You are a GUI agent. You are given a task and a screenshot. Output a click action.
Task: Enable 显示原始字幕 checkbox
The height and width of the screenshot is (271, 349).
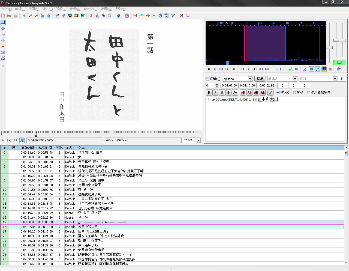coord(309,93)
